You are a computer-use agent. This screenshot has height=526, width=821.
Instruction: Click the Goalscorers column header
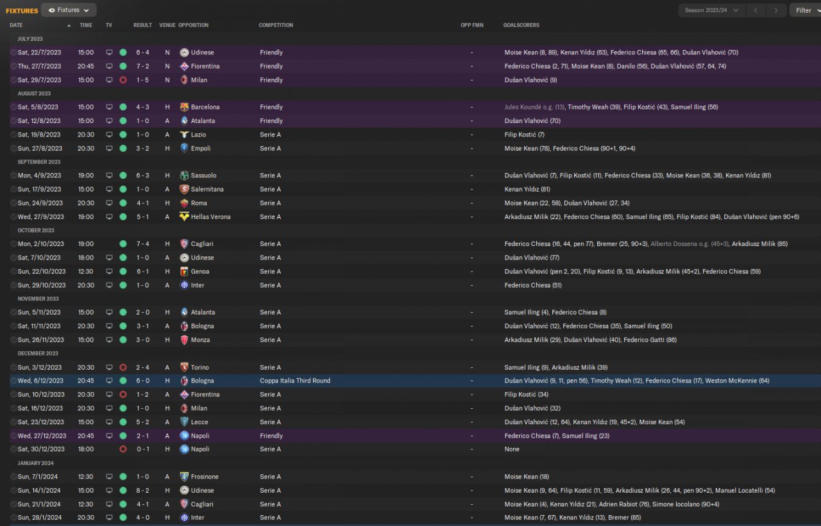[521, 25]
